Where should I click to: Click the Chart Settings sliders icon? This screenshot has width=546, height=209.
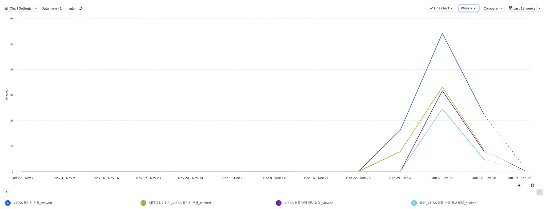6,8
